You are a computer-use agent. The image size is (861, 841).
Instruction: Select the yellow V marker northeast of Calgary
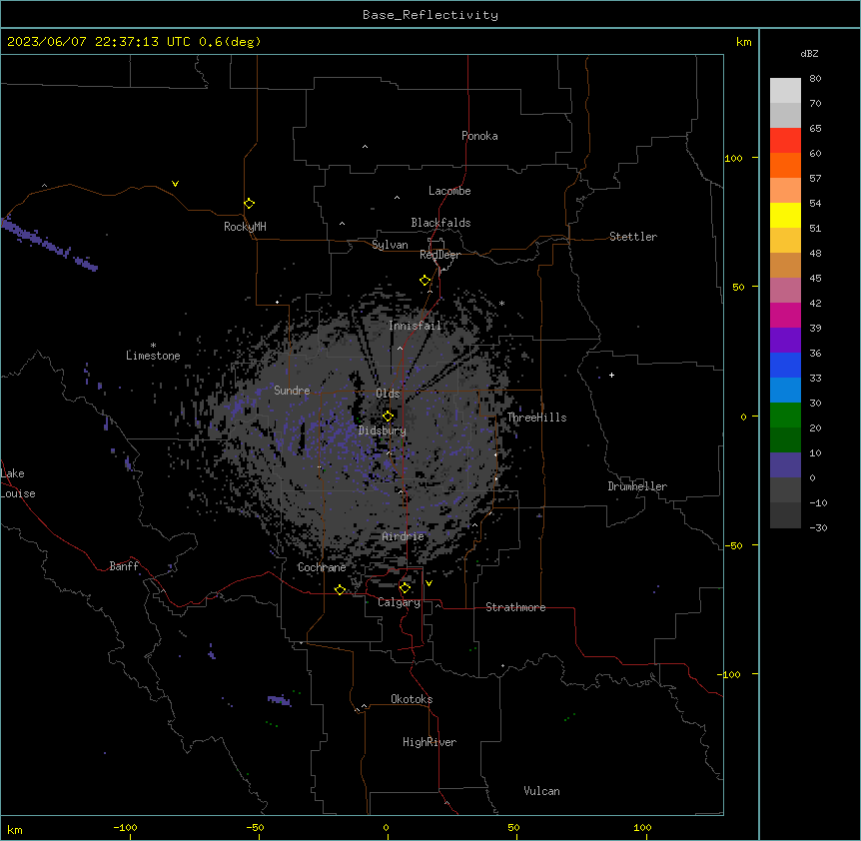429,583
